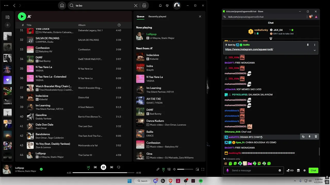The image size is (330, 185).
Task: Open Danza Kuduro in the queue
Action: pos(155,121)
